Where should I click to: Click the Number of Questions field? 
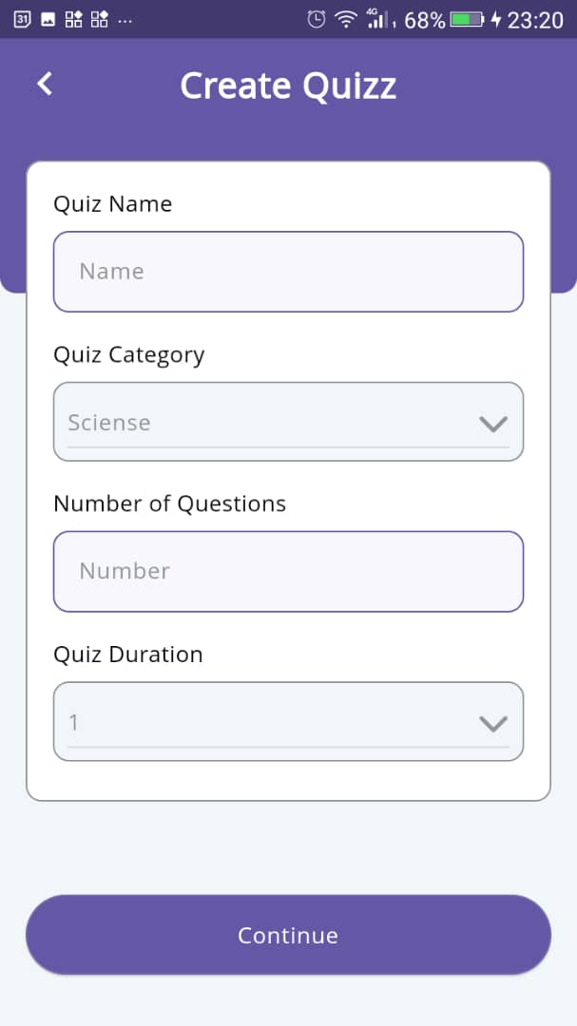coord(288,571)
